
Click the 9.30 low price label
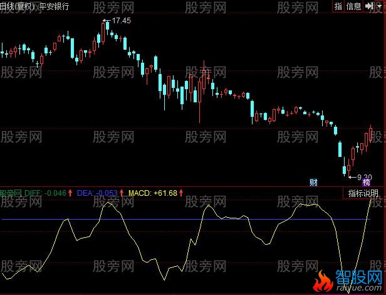[364, 177]
